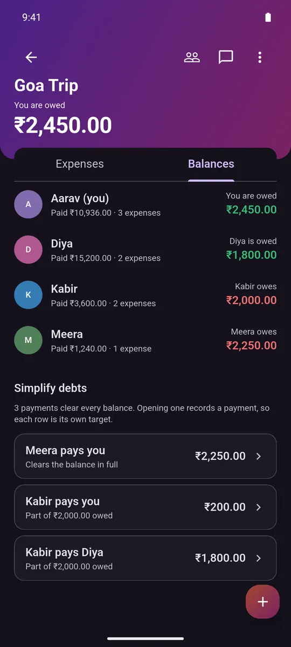Switch to the Expenses tab
The image size is (291, 647).
coord(80,164)
